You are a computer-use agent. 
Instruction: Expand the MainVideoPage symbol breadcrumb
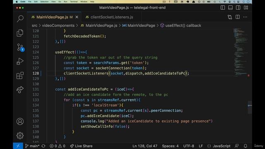point(139,26)
